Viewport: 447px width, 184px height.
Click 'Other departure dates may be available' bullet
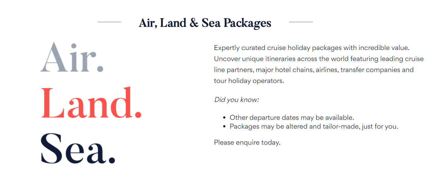(292, 118)
